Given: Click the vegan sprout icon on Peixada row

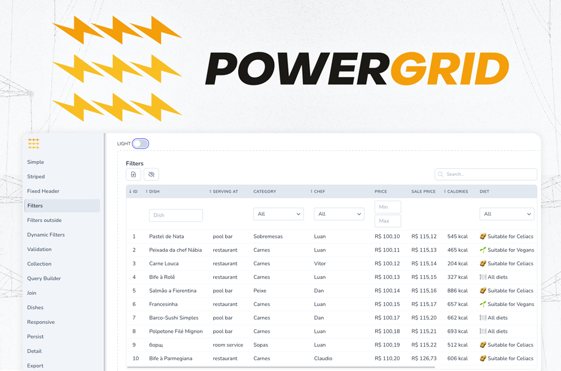Looking at the screenshot, I should point(483,250).
